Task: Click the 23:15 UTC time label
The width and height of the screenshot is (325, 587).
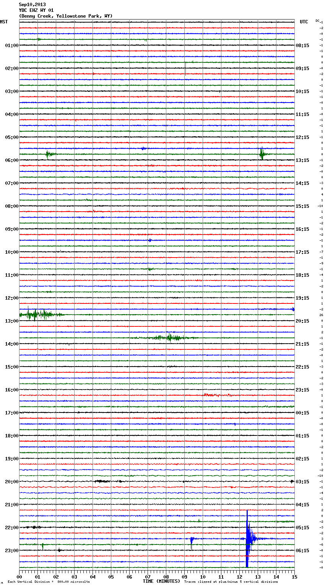Action: 302,390
